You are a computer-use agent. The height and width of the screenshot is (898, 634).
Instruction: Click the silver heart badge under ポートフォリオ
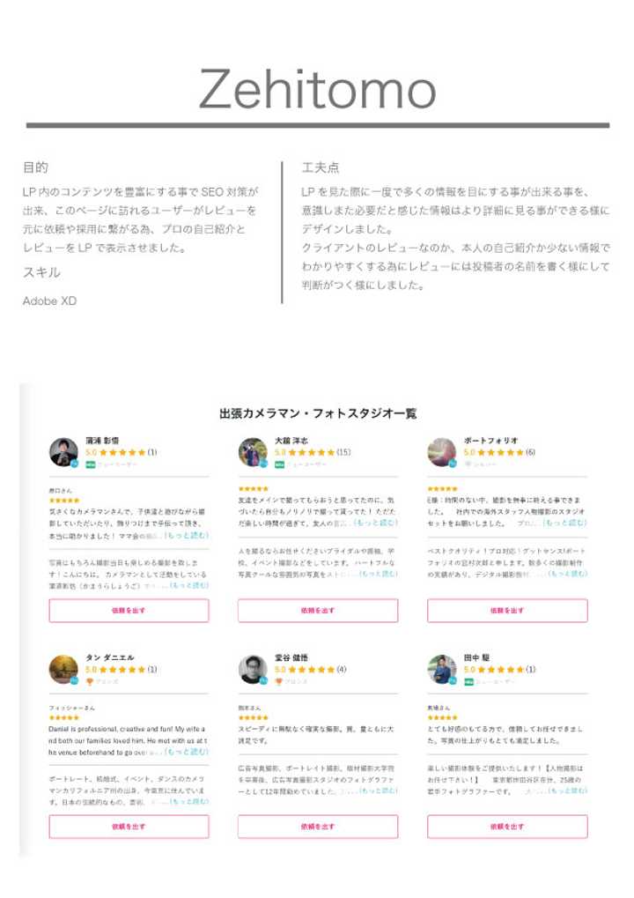(468, 464)
